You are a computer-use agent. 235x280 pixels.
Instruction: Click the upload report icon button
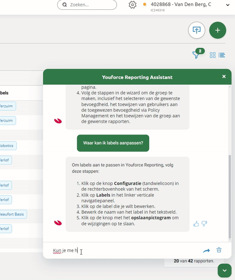[197, 30]
